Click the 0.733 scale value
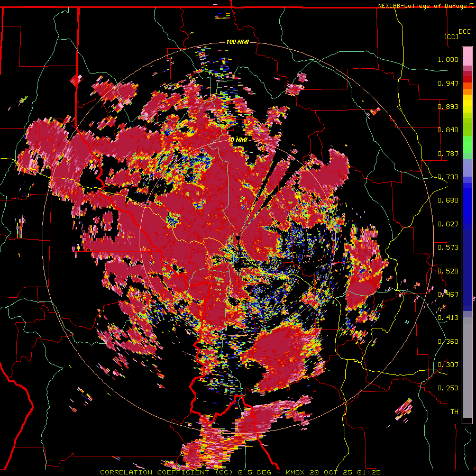476x476 pixels. pos(448,177)
